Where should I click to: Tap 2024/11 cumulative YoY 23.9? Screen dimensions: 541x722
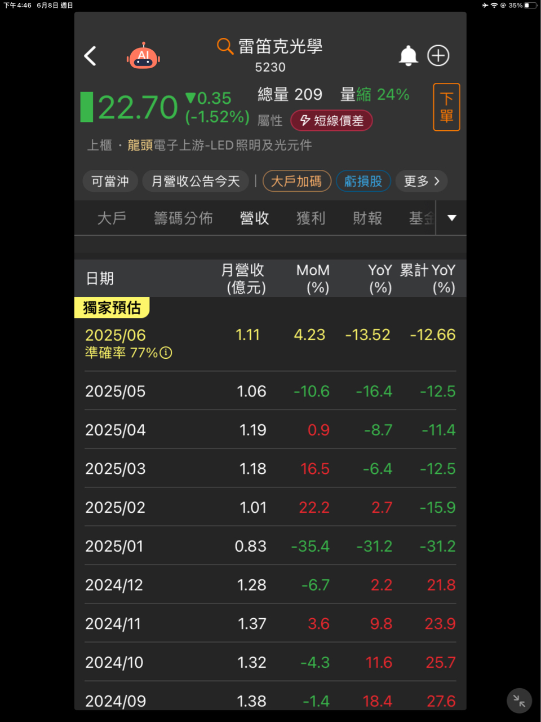click(x=440, y=624)
